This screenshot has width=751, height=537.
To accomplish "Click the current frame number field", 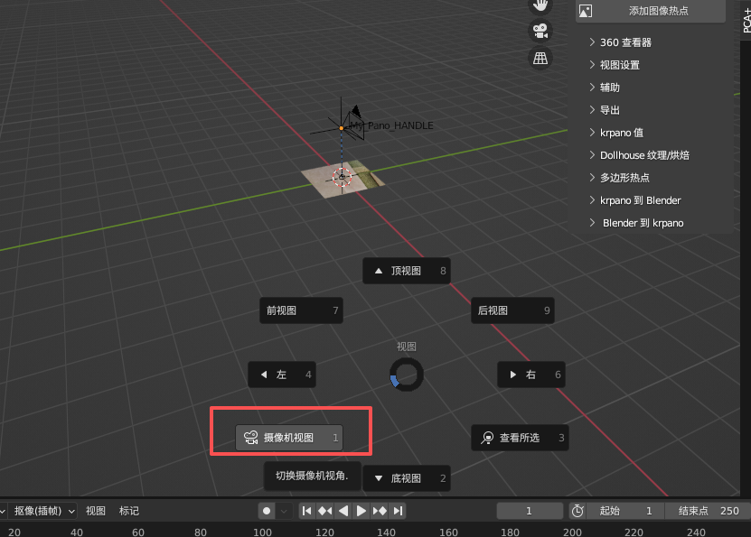I will pyautogui.click(x=530, y=511).
